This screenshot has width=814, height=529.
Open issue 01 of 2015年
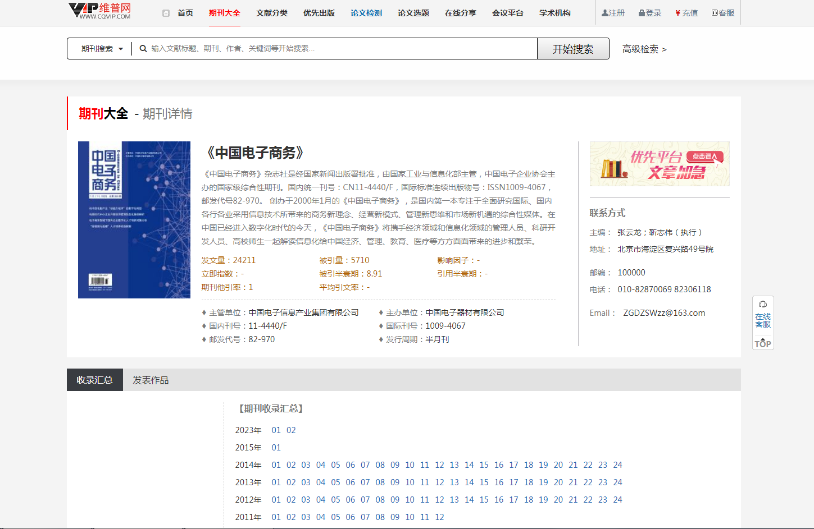click(276, 448)
